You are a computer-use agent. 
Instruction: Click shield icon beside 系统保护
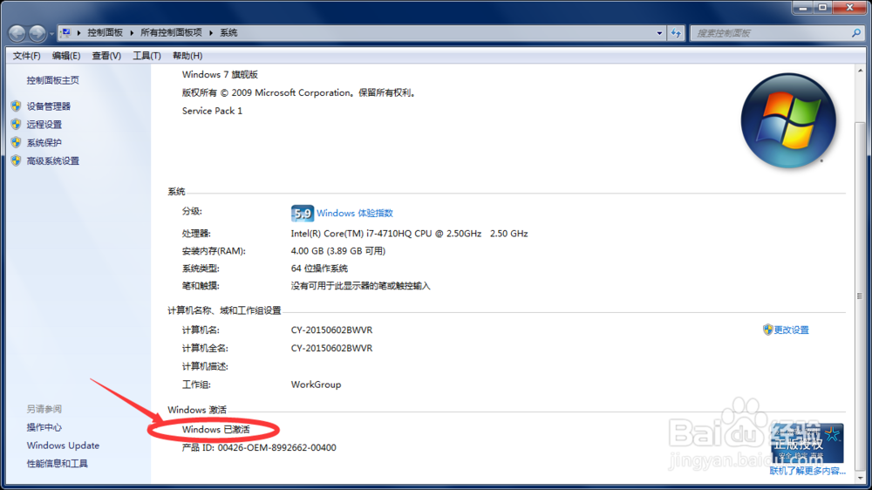click(16, 142)
